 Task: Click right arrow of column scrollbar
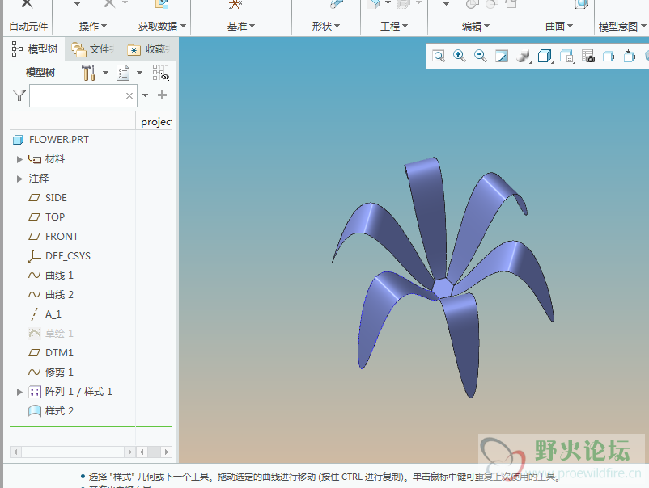(167, 452)
